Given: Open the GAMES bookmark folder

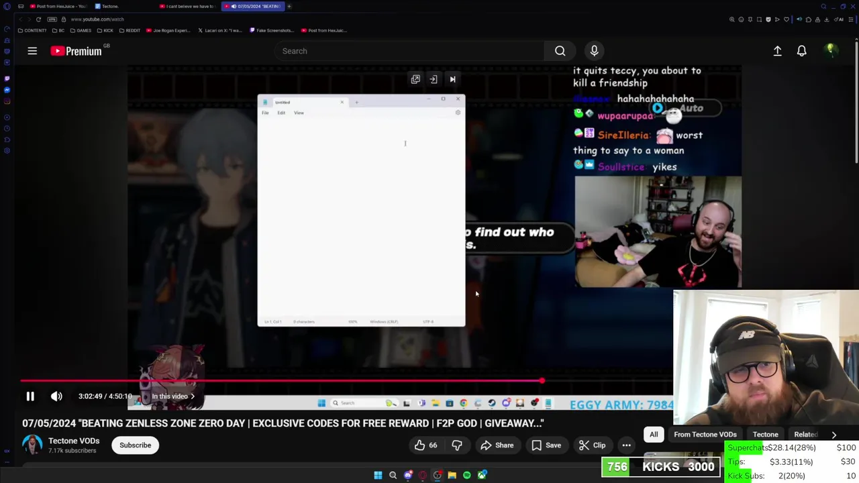Looking at the screenshot, I should click(81, 30).
